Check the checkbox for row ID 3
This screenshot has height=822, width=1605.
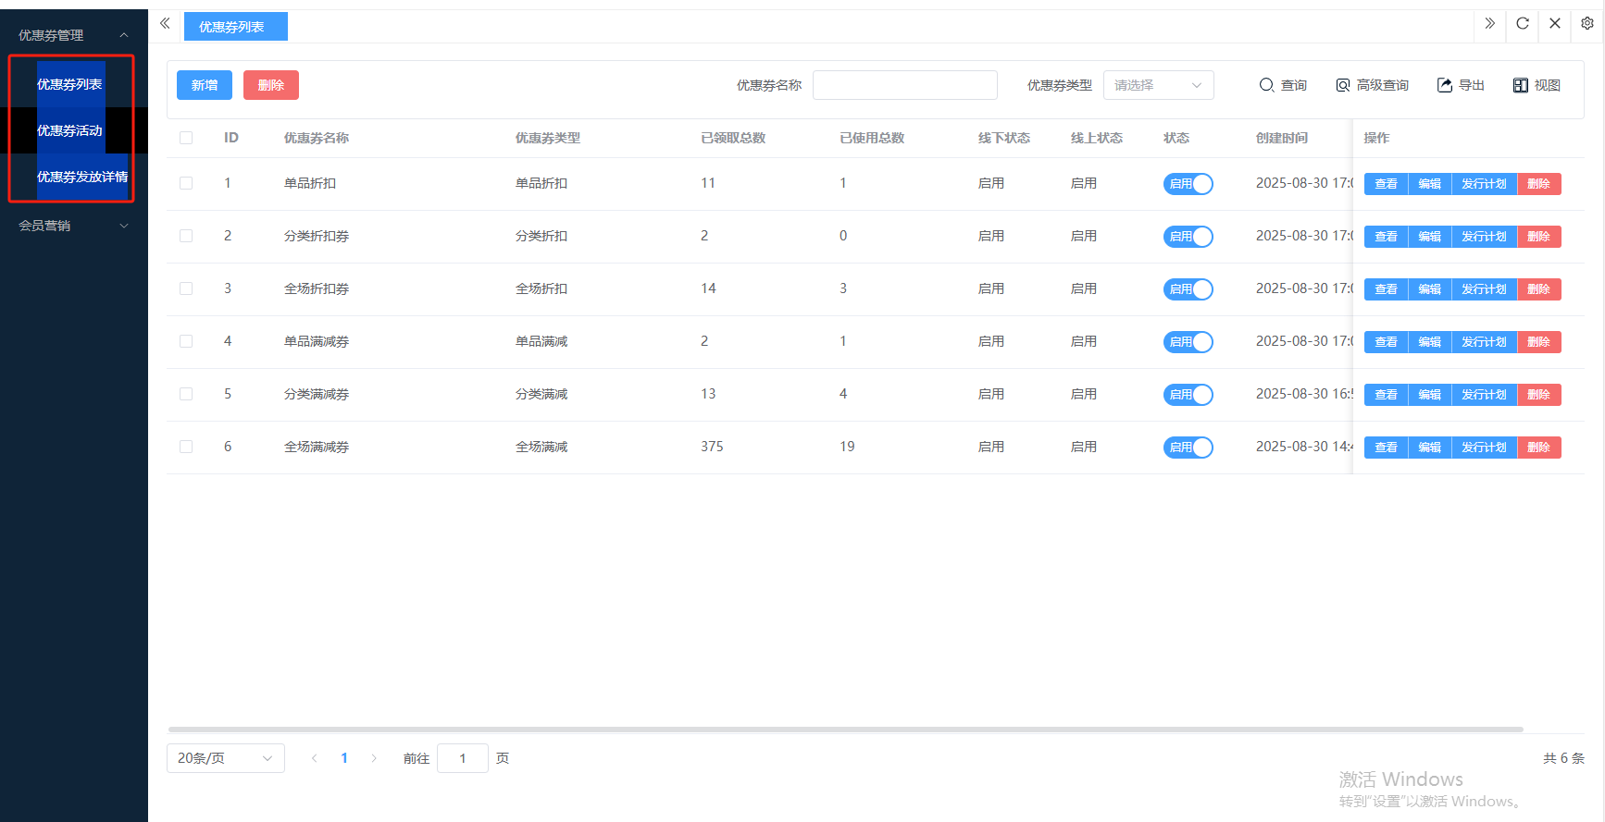(186, 288)
